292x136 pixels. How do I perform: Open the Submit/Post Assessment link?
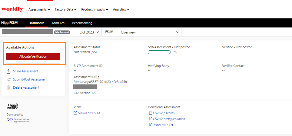tap(30, 80)
